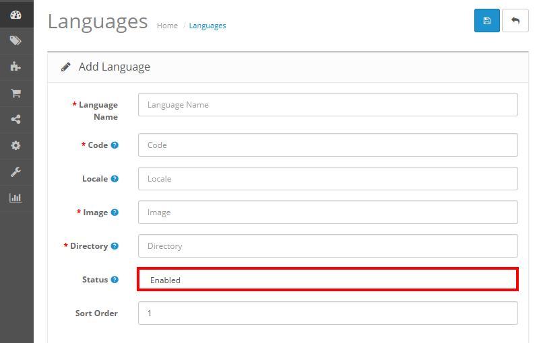539x343 pixels.
Task: Open the Status dropdown showing Enabled
Action: click(x=327, y=280)
